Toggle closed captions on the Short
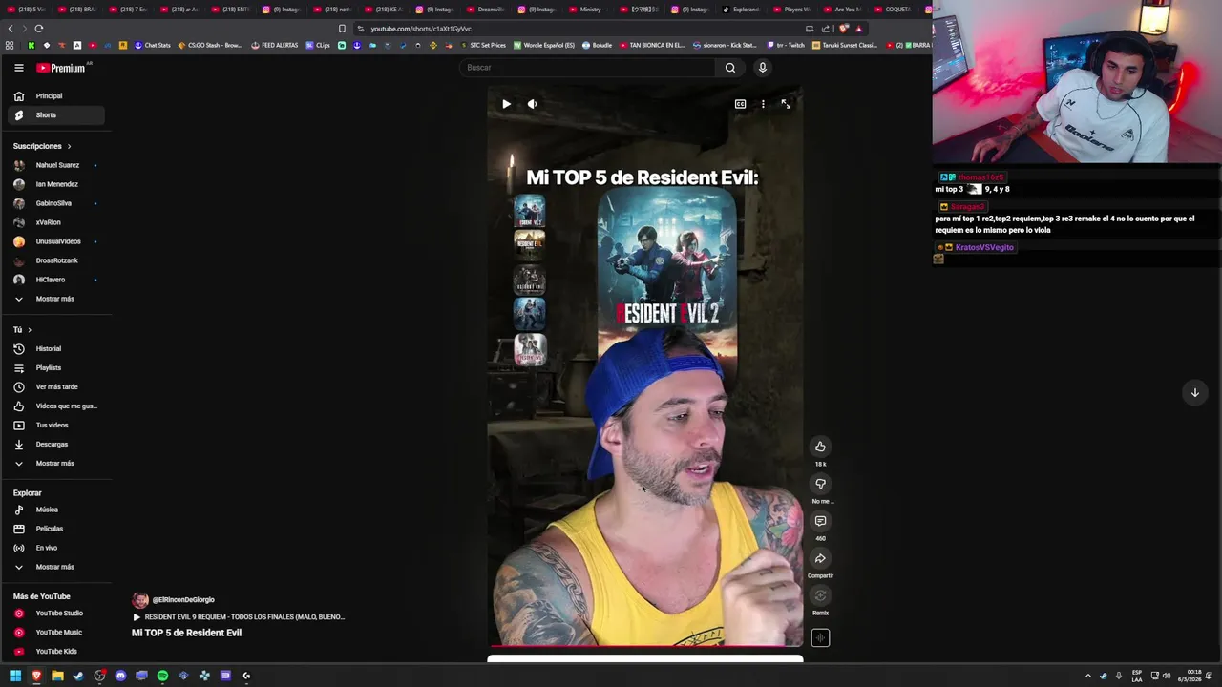1222x687 pixels. point(740,104)
